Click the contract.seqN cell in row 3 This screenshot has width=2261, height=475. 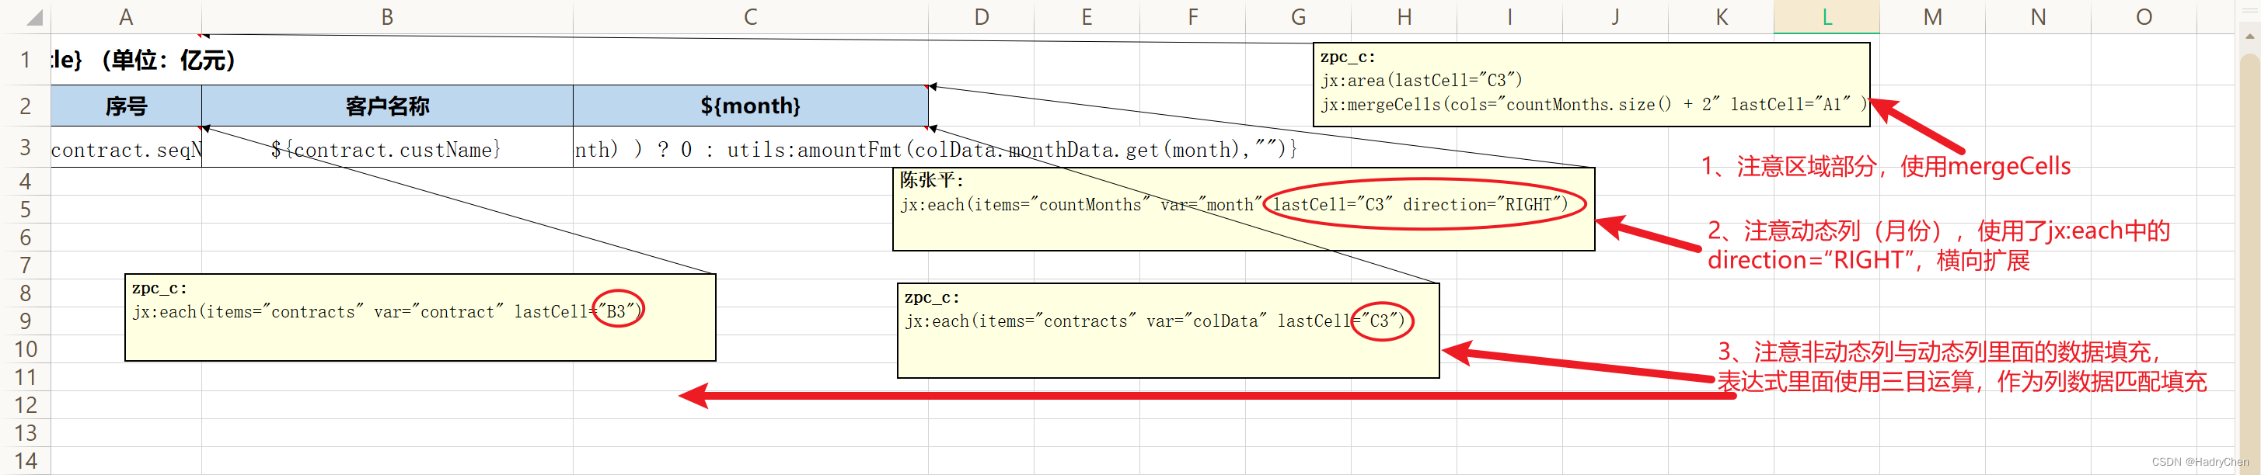coord(127,149)
